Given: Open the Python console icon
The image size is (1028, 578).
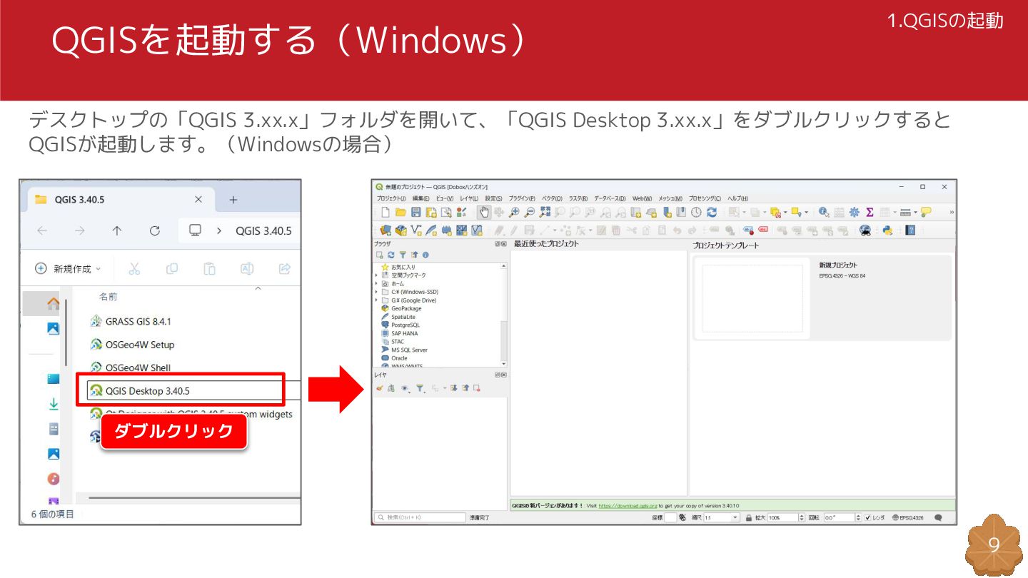Looking at the screenshot, I should click(887, 230).
